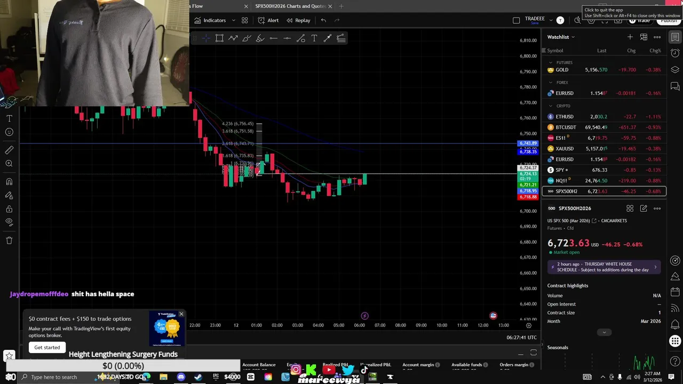This screenshot has height=384, width=683.
Task: Select ETHUSD in the watchlist
Action: tap(604, 117)
